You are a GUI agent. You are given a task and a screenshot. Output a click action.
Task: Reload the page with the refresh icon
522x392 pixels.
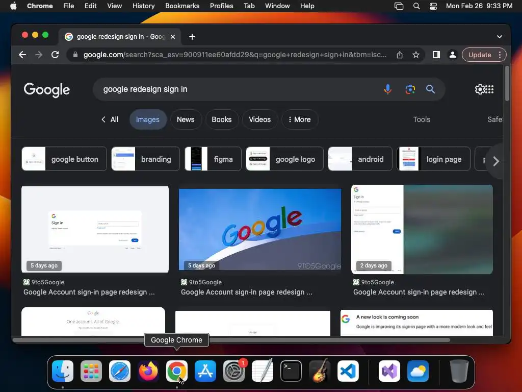coord(55,55)
